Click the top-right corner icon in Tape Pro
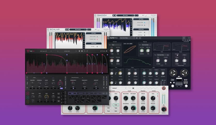Image resolution: width=216 pixels, height=125 pixels. point(184,38)
